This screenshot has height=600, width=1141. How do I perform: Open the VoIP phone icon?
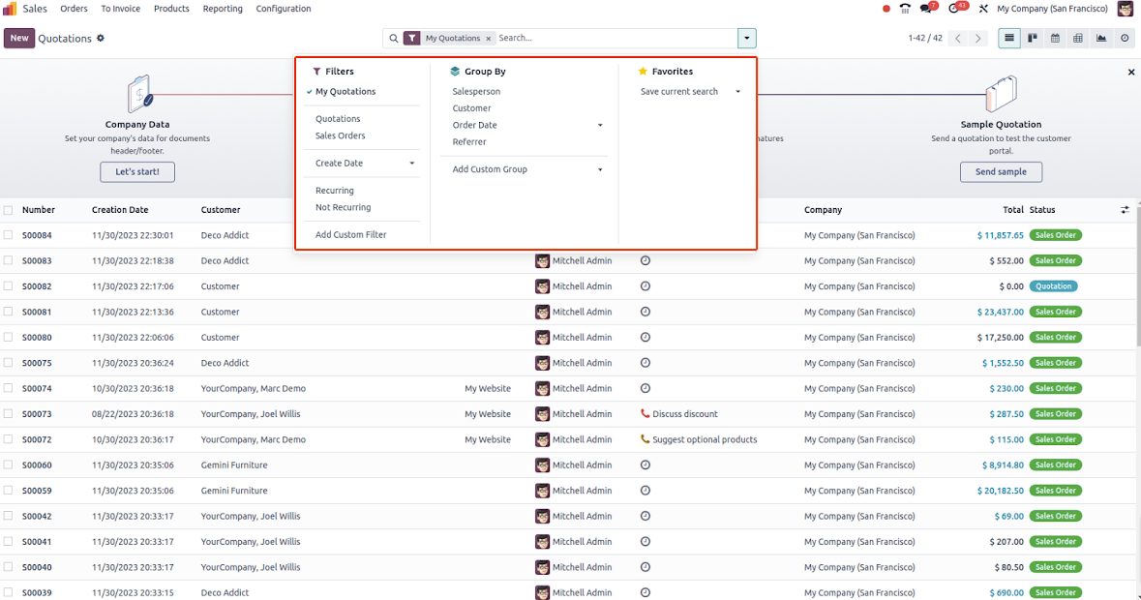coord(905,9)
